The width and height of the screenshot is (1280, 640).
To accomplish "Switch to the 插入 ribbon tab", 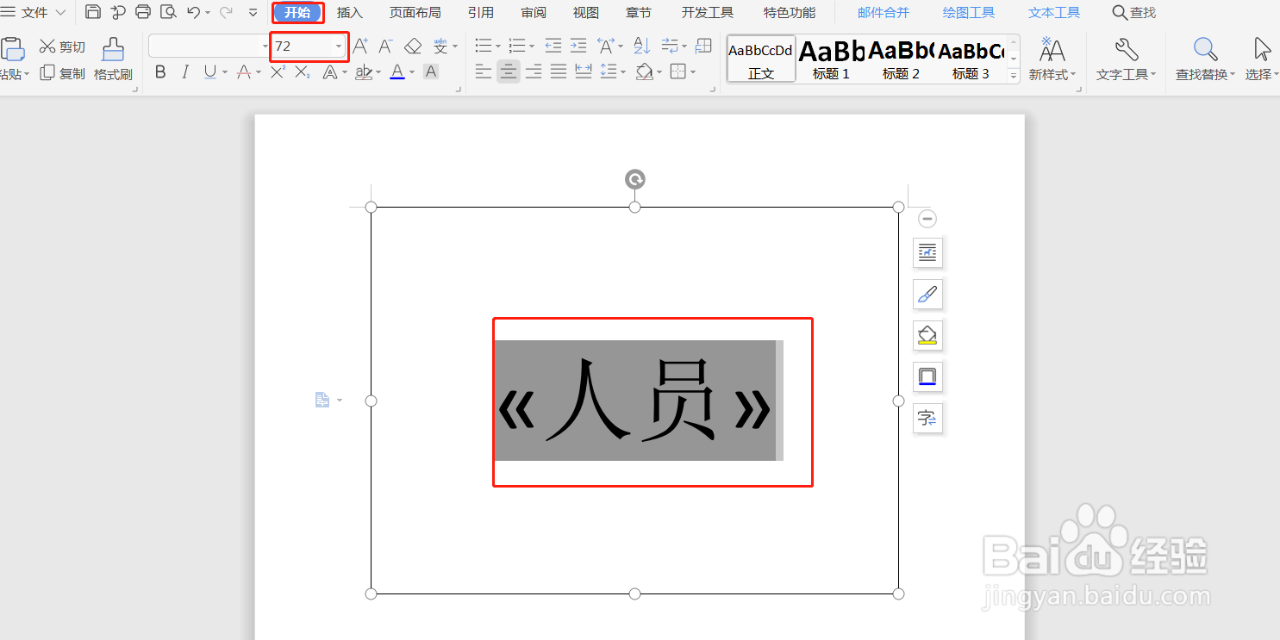I will point(349,12).
